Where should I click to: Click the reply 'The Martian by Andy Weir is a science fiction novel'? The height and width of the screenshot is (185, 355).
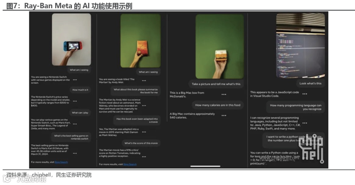tap(120, 106)
